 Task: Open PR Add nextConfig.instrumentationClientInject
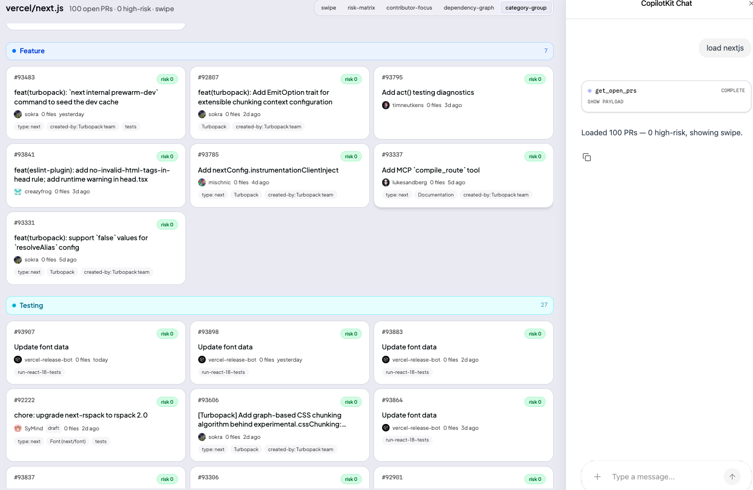(268, 170)
